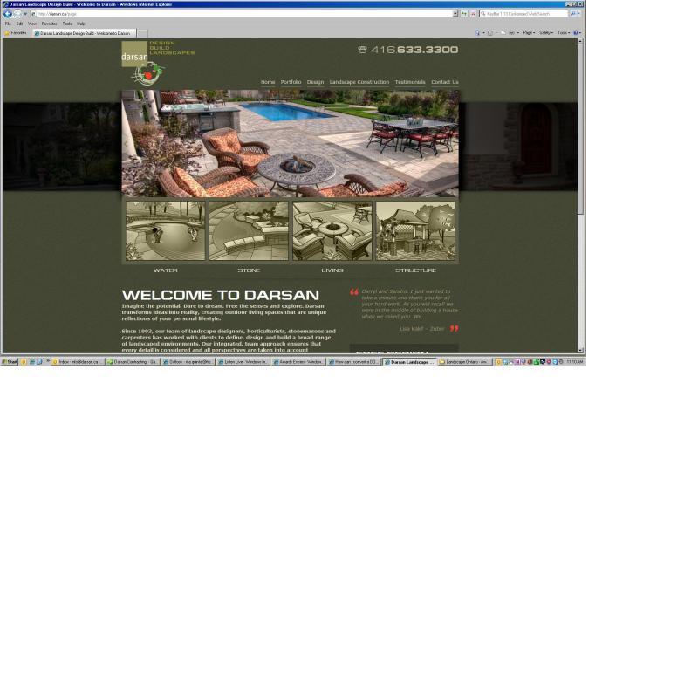Expand the address bar dropdown arrow

455,14
